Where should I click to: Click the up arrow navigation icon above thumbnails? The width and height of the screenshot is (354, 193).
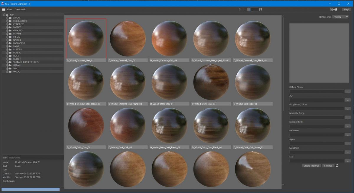click(240, 9)
